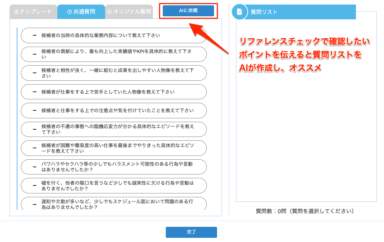Click the AIに依頼 button

pyautogui.click(x=188, y=11)
